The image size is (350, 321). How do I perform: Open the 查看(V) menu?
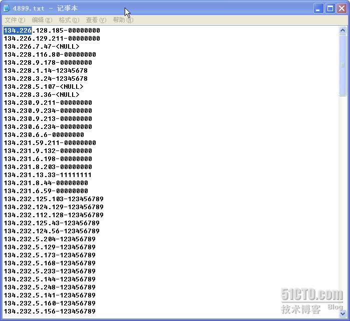click(x=96, y=20)
